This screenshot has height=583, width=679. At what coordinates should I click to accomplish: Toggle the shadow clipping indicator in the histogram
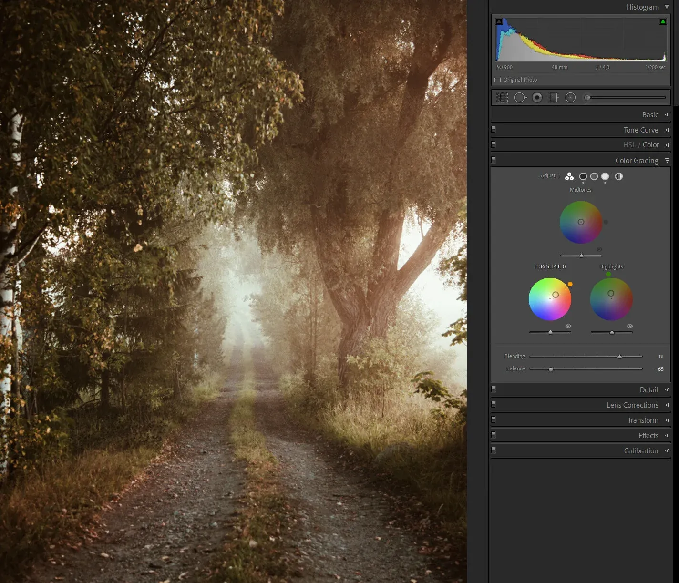pyautogui.click(x=499, y=21)
